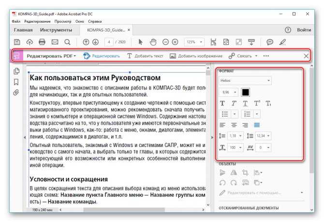Open the horizontal scaling 100 dropdown
This screenshot has height=222, width=324.
pyautogui.click(x=236, y=148)
